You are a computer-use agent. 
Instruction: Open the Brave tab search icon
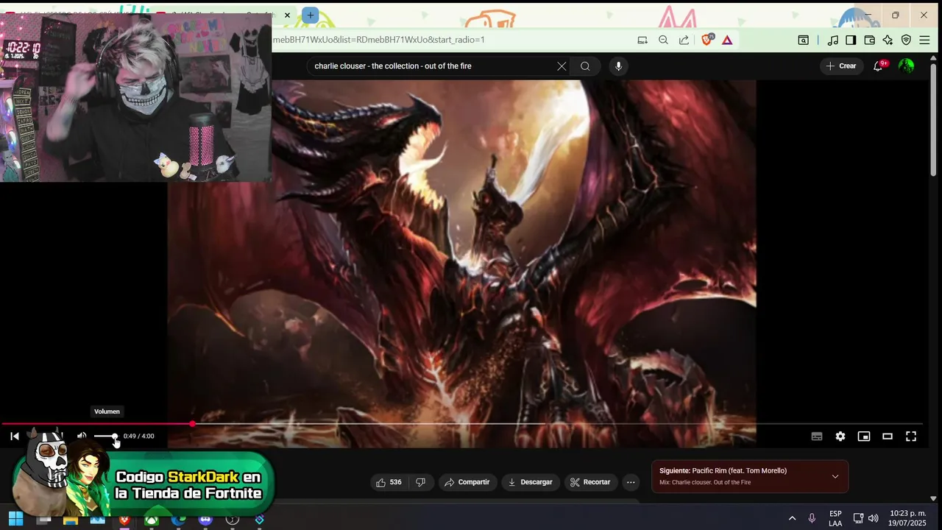click(x=804, y=40)
